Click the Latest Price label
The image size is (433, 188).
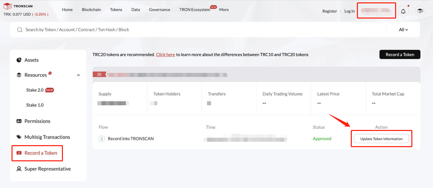click(328, 94)
